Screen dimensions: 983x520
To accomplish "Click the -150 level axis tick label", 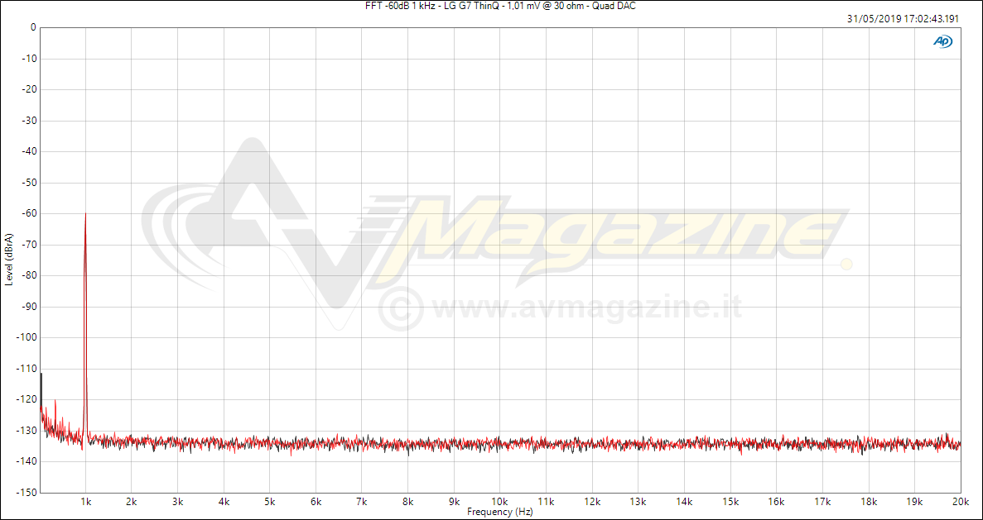I will pos(27,493).
